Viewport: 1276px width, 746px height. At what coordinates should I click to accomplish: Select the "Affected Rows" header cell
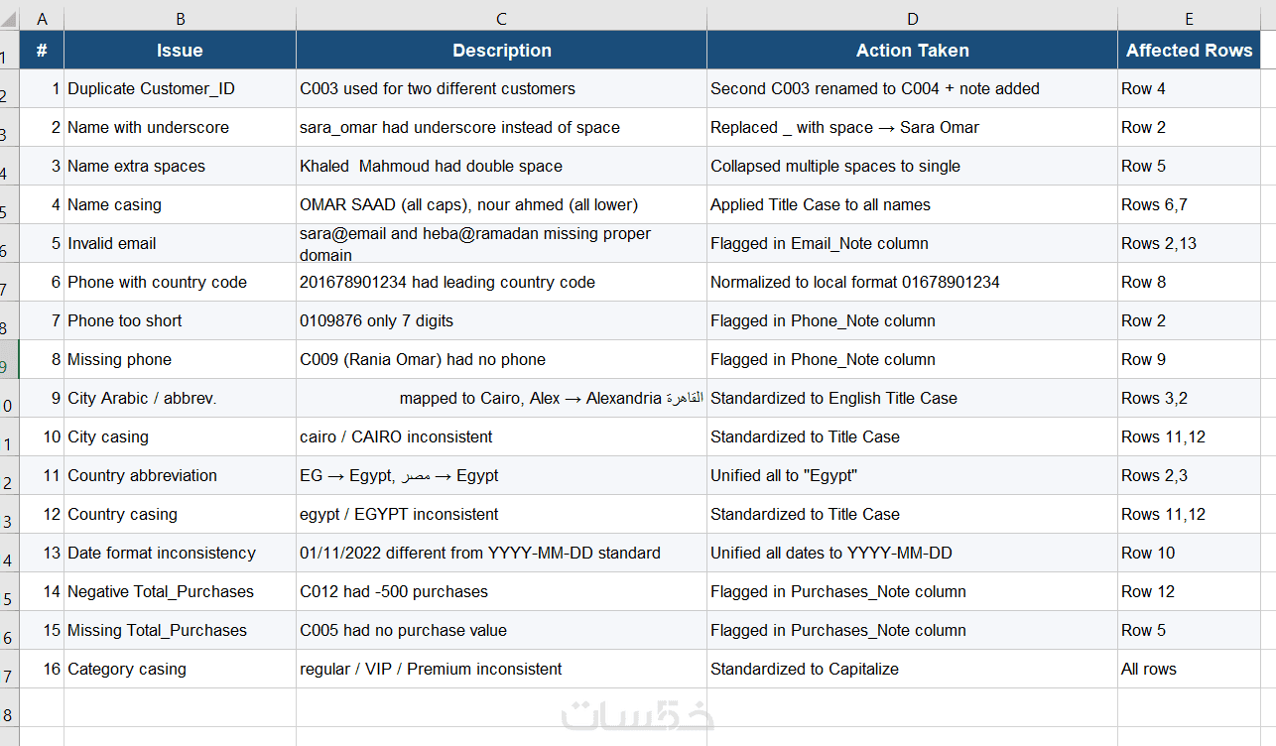tap(1189, 51)
